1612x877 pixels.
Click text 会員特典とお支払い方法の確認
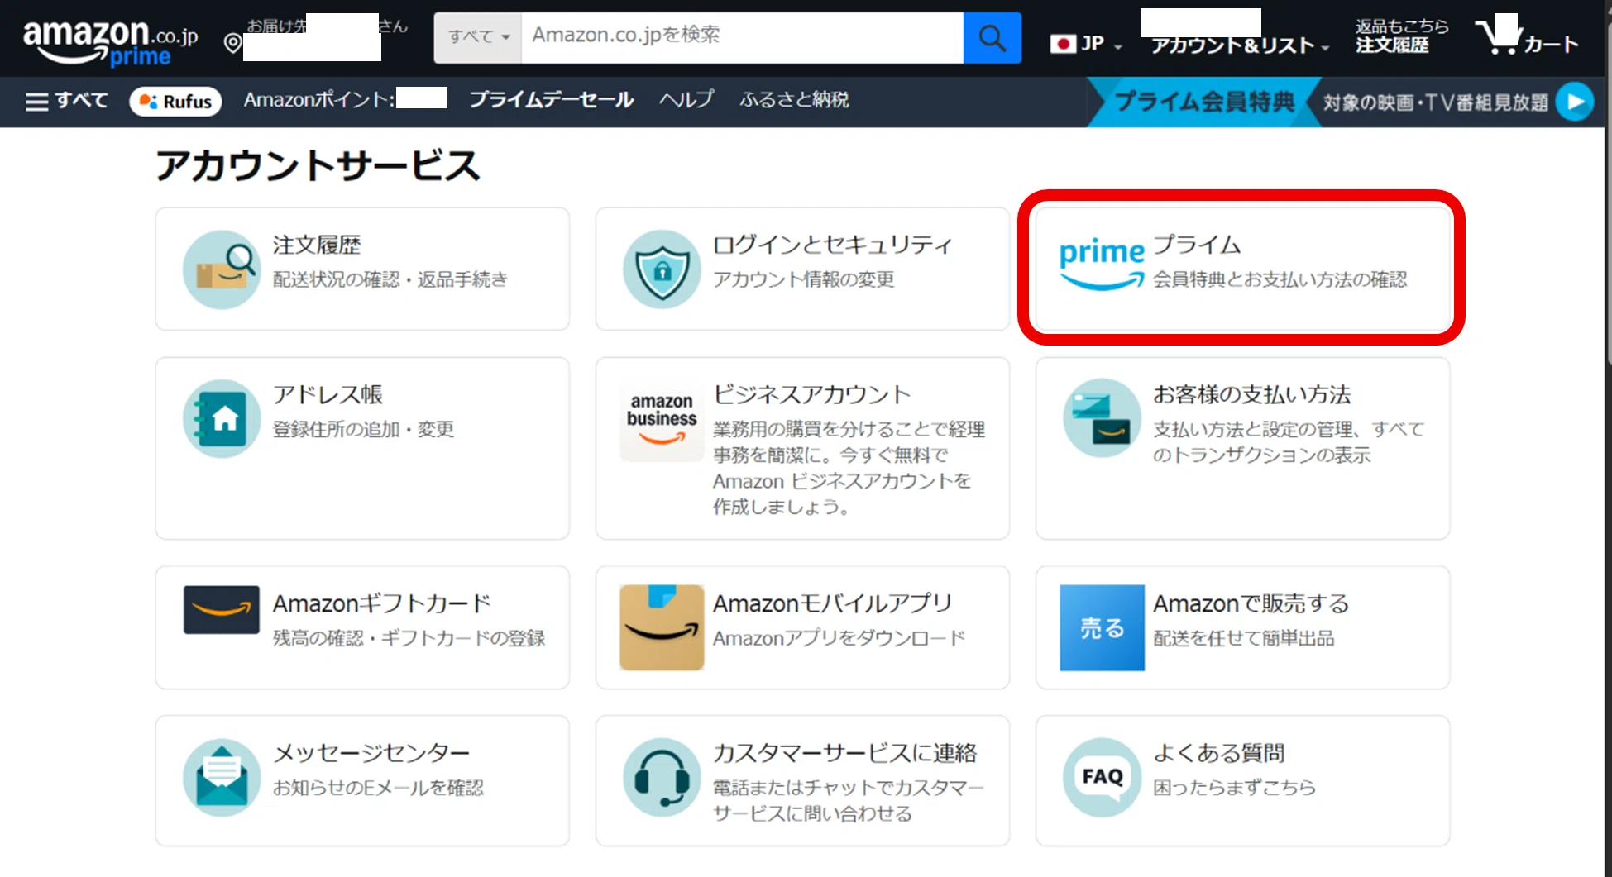1280,279
